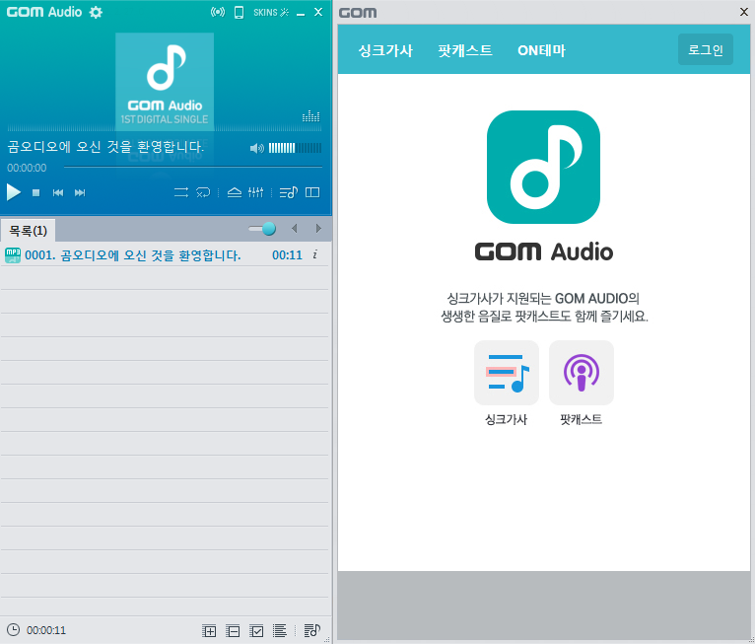755x644 pixels.
Task: Click the 로그인 button
Action: pos(706,49)
